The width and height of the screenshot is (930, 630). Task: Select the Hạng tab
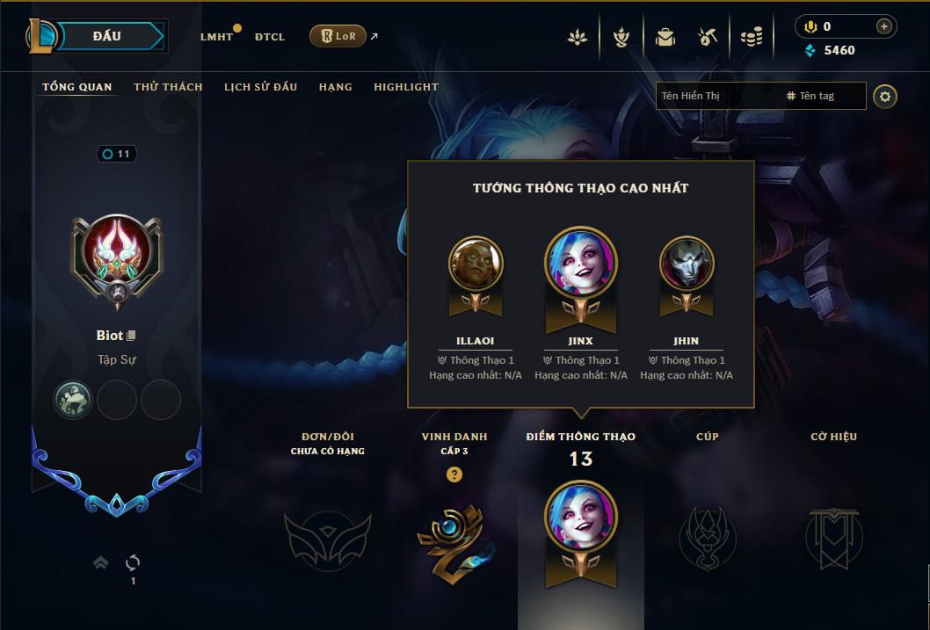click(335, 86)
